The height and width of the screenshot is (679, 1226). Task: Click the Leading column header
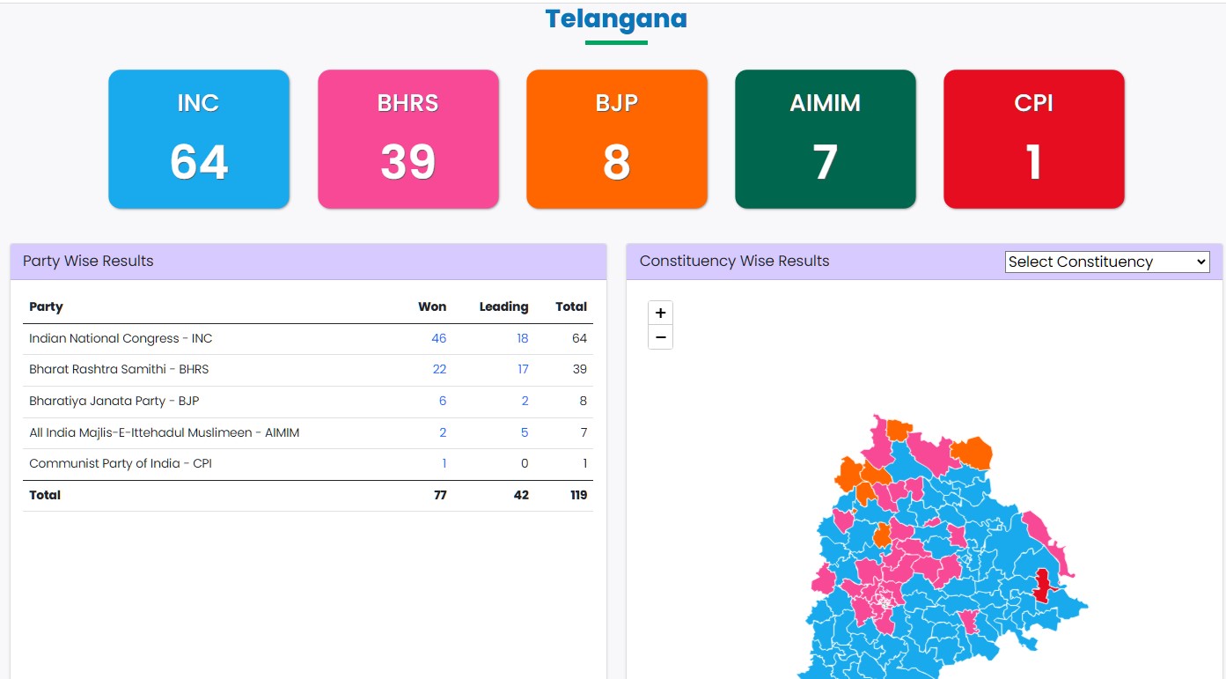pos(503,306)
